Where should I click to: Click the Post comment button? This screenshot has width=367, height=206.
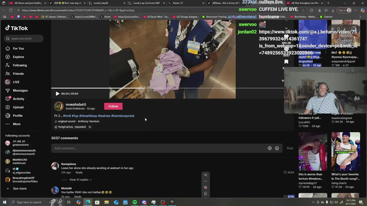tap(290, 148)
